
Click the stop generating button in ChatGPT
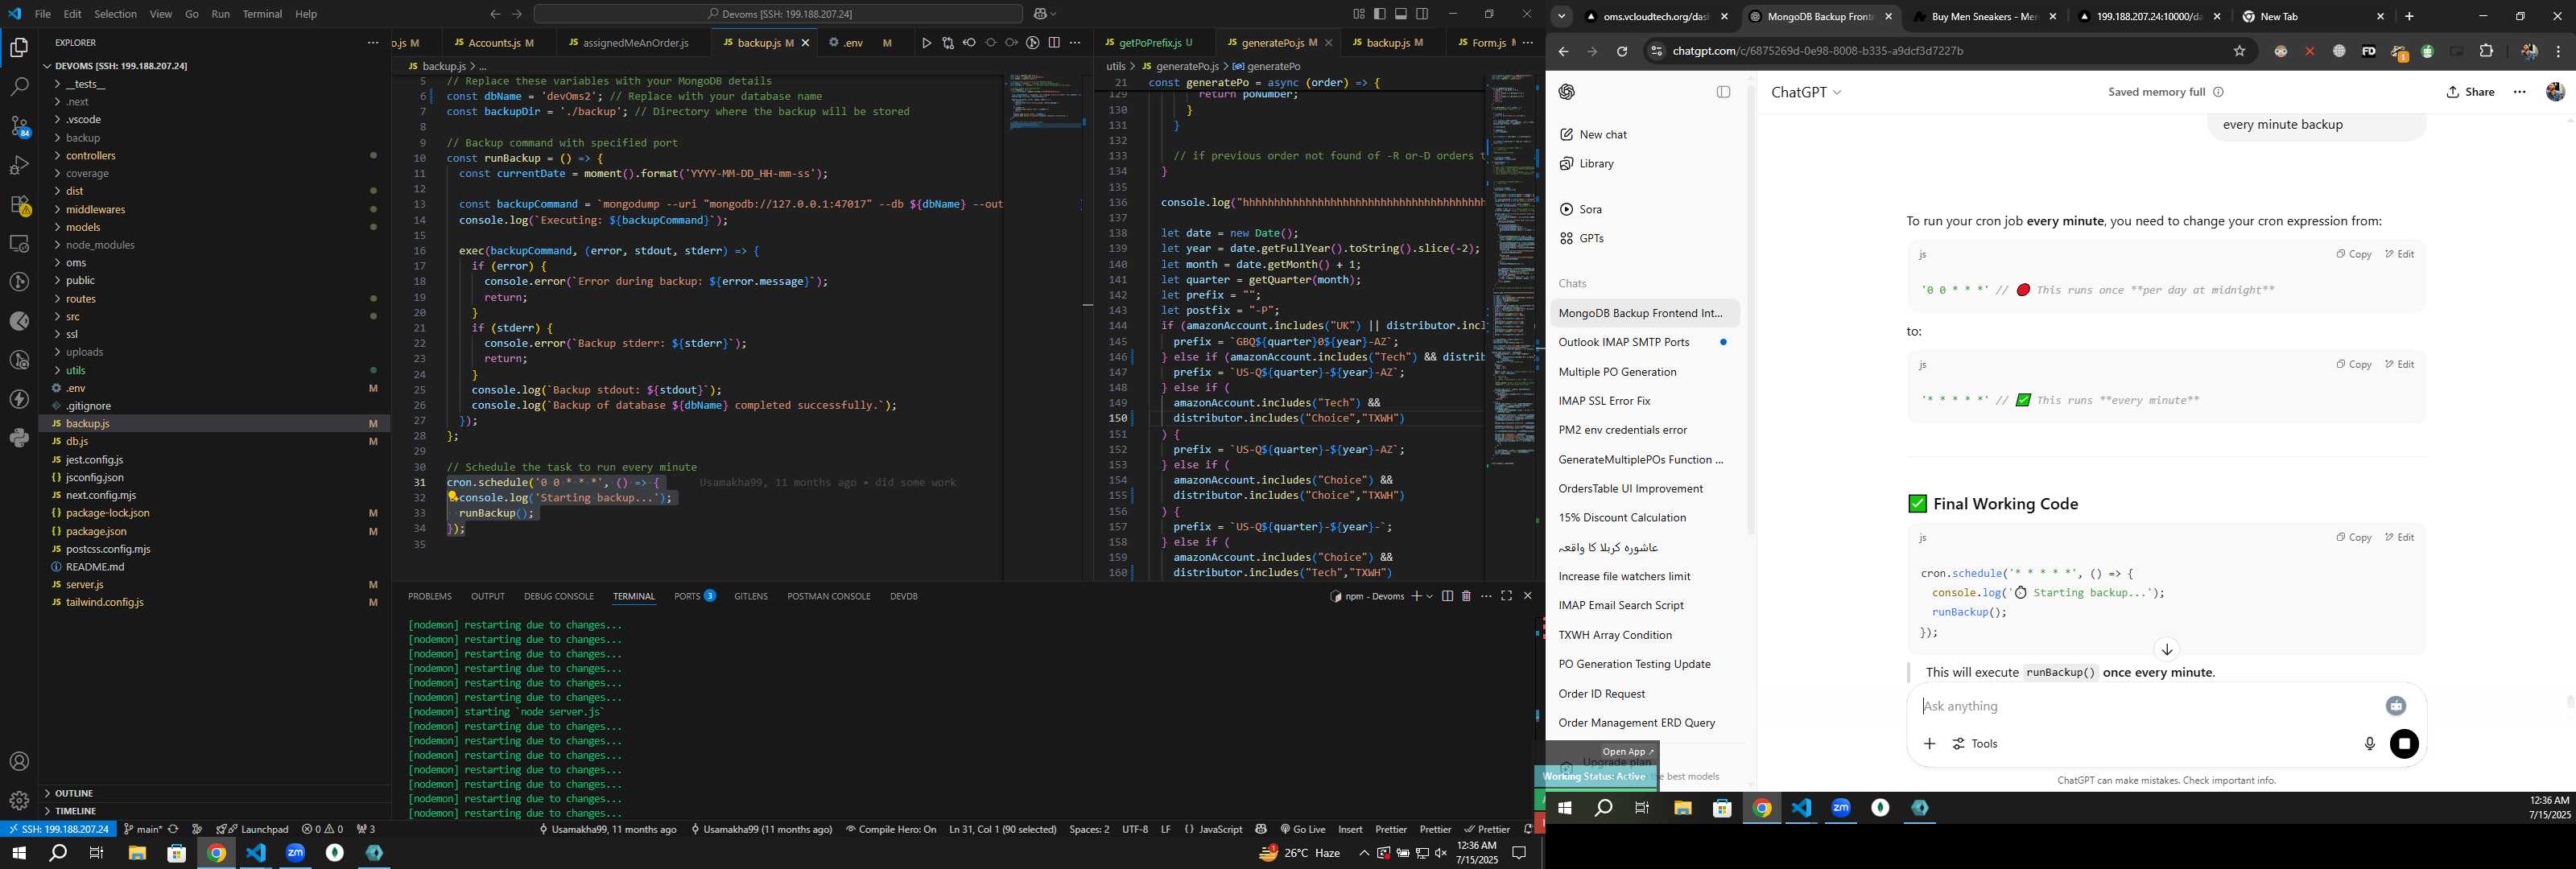click(2404, 744)
